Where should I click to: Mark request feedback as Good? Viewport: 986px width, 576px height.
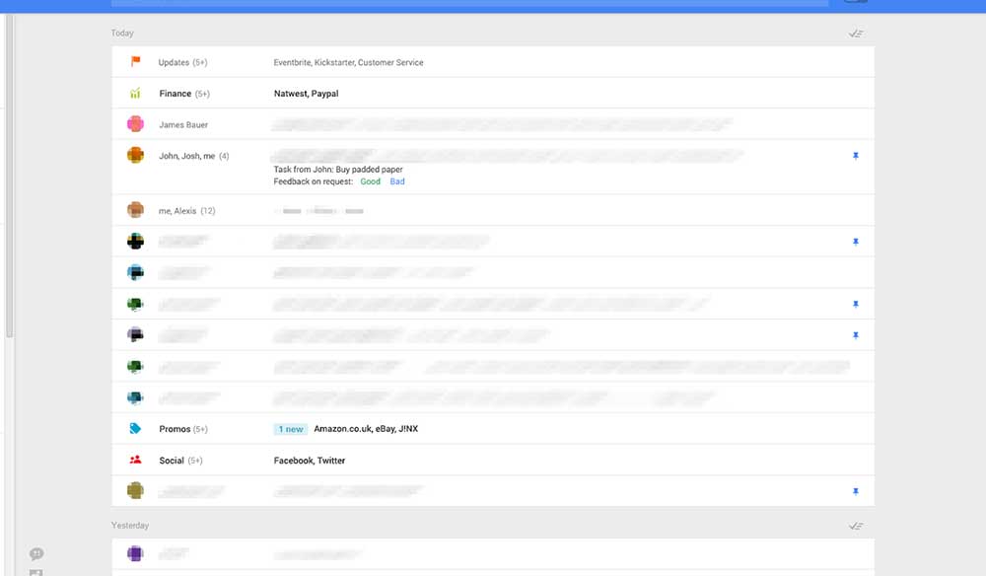coord(370,181)
